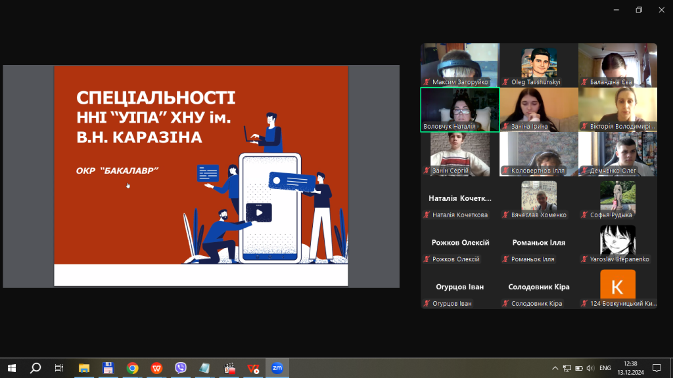Open Task View
The height and width of the screenshot is (378, 673).
click(59, 368)
